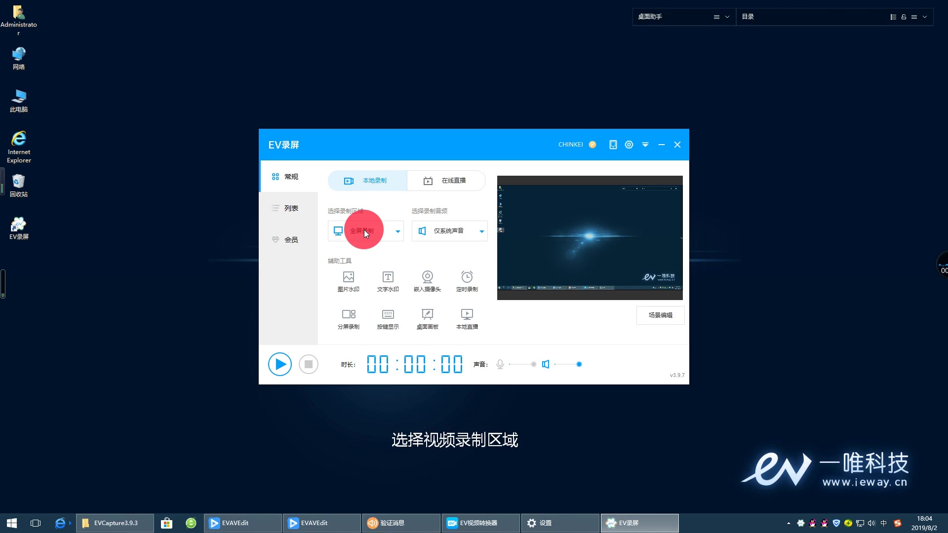Select the 回收站 recycle bin desktop icon

(19, 186)
